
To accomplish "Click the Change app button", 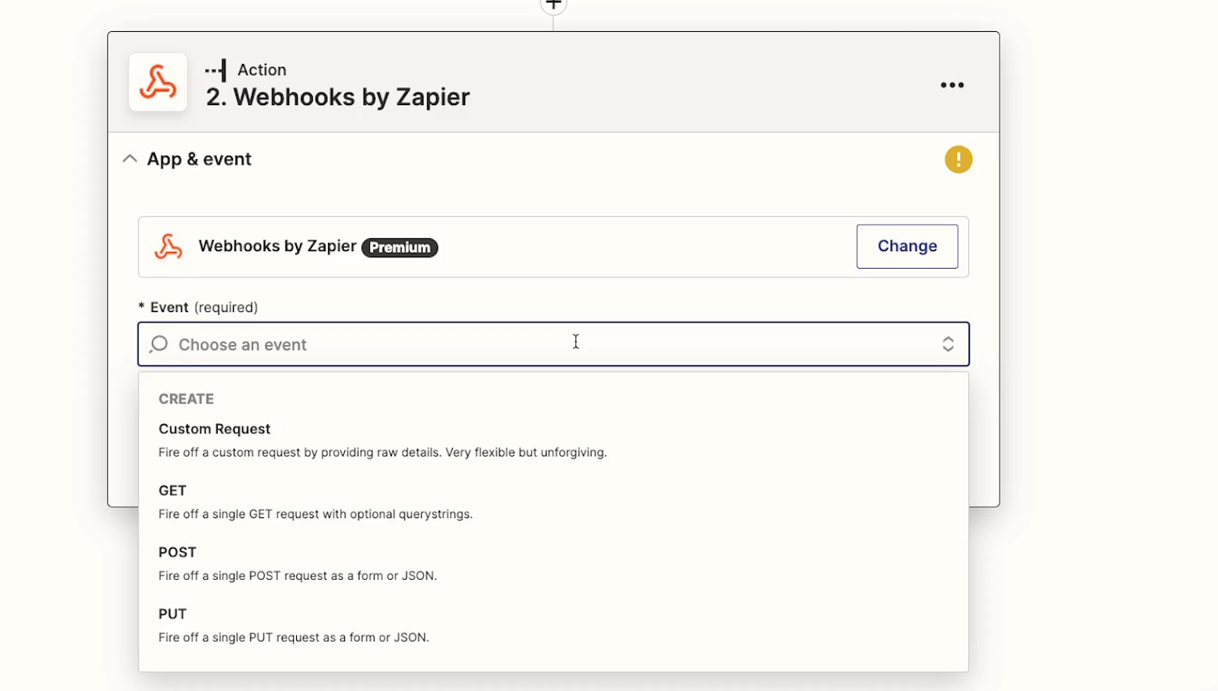I will [907, 247].
